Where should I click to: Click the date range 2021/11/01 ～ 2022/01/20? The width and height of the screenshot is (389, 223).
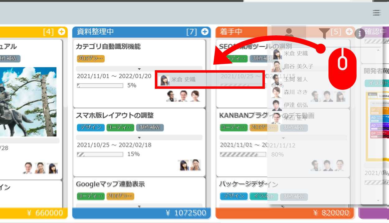[114, 76]
